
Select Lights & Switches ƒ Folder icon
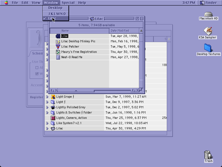53,113
